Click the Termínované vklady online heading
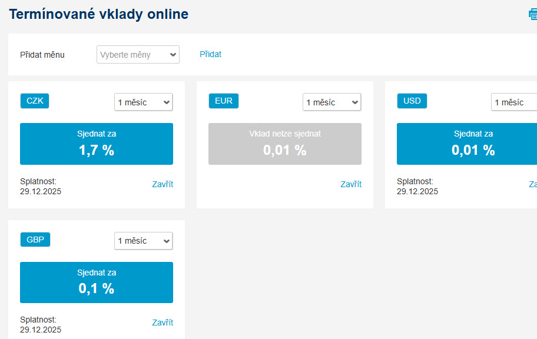The height and width of the screenshot is (339, 537). 99,14
